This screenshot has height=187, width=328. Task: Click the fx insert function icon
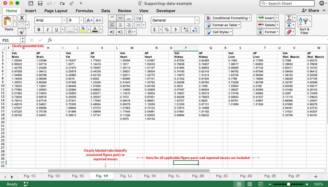click(x=50, y=40)
